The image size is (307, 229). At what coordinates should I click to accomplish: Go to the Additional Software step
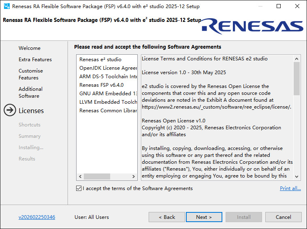(x=30, y=92)
